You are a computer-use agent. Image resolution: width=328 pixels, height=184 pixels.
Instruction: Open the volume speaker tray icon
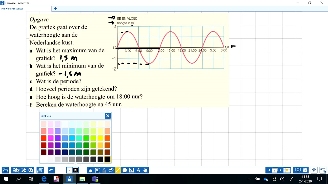click(282, 179)
